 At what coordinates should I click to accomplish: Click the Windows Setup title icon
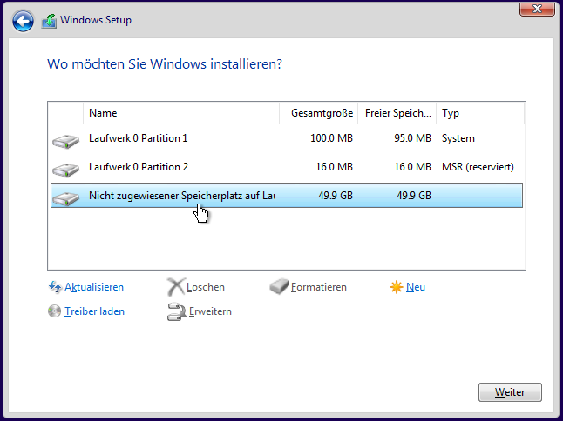(x=49, y=21)
